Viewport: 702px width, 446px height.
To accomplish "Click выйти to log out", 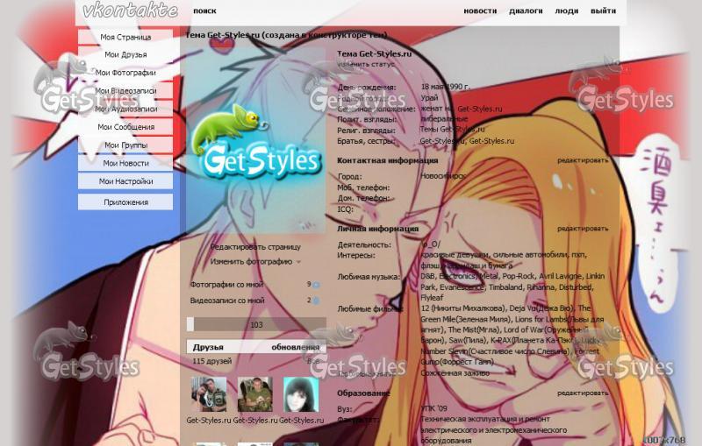I will click(x=603, y=11).
